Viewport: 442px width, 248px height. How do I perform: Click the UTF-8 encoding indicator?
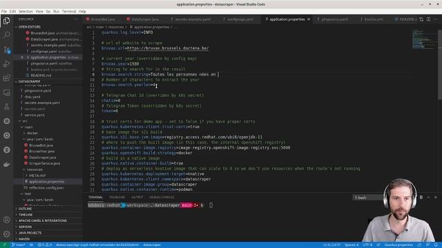click(x=367, y=245)
